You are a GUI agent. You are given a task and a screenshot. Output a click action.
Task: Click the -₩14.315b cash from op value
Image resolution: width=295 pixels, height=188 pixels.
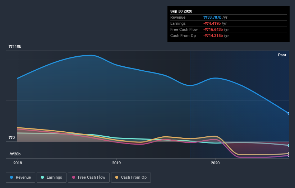tap(213, 36)
